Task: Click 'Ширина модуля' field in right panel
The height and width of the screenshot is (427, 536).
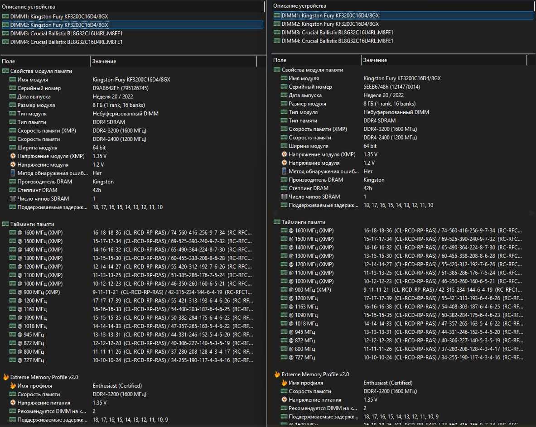Action: [309, 146]
